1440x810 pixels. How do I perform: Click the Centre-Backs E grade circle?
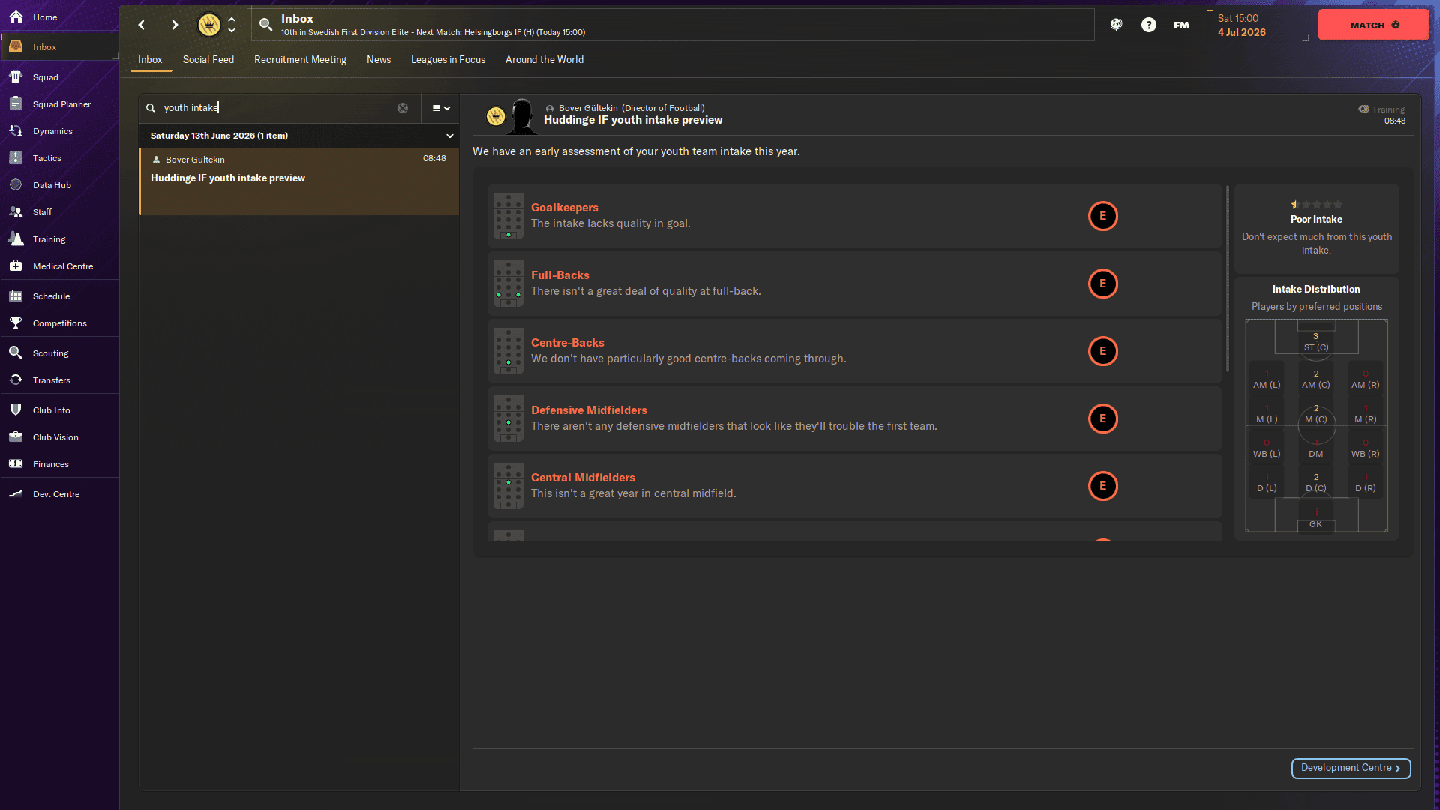(x=1102, y=351)
